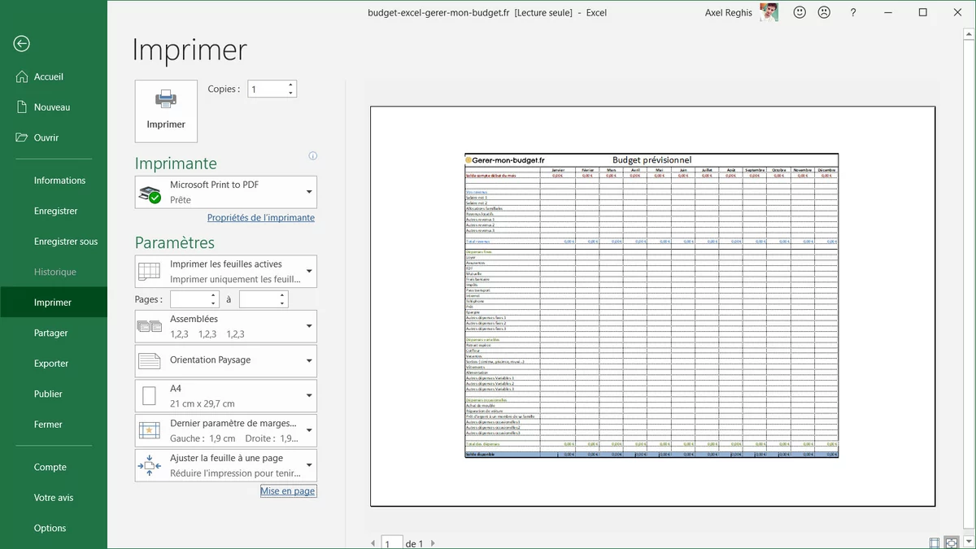Open the A4 paper size dropdown
The width and height of the screenshot is (976, 549).
(x=309, y=396)
